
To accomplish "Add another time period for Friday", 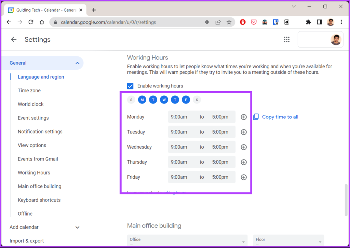I will coord(244,177).
